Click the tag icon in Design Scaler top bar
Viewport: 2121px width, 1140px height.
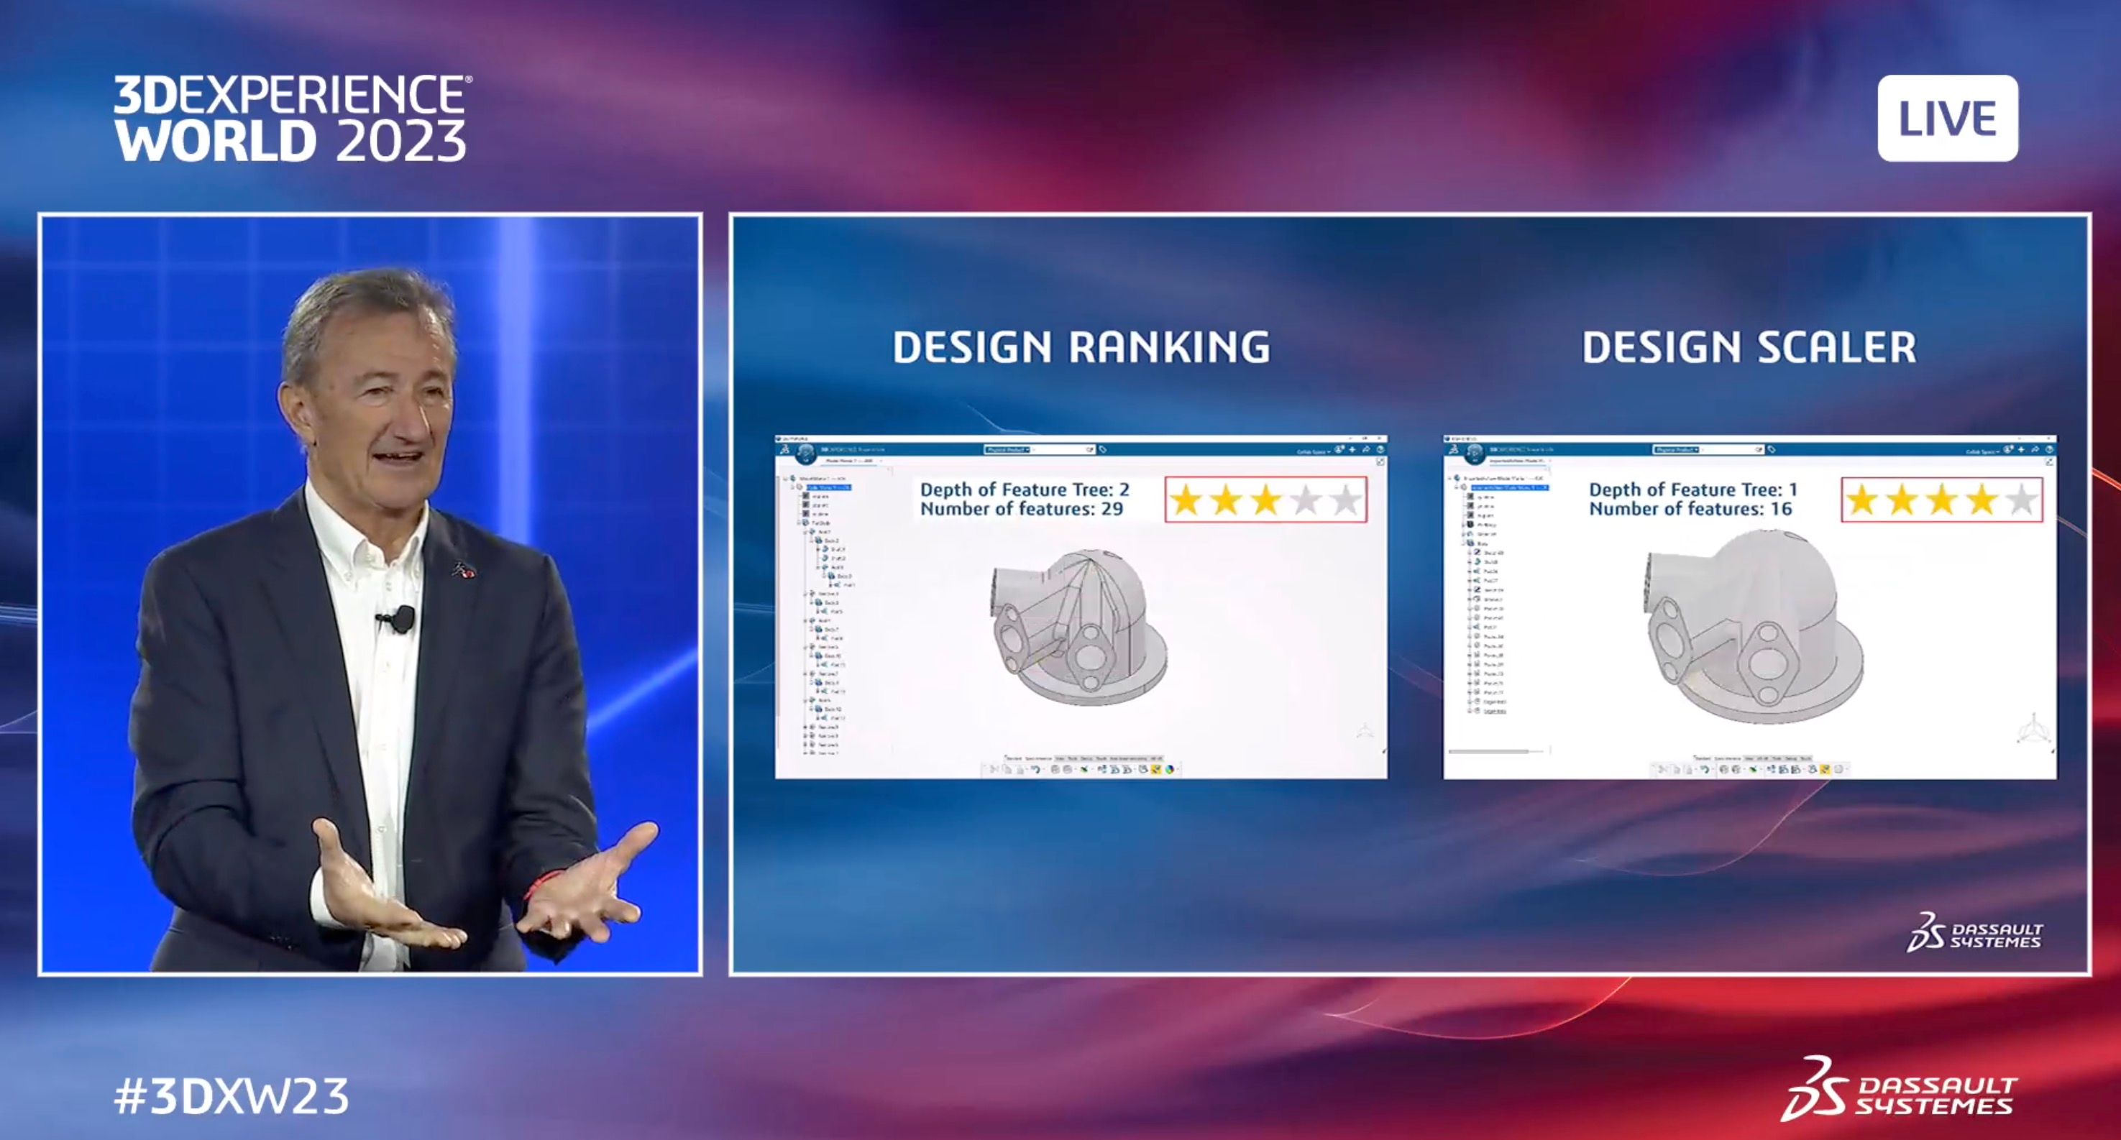pyautogui.click(x=1772, y=449)
